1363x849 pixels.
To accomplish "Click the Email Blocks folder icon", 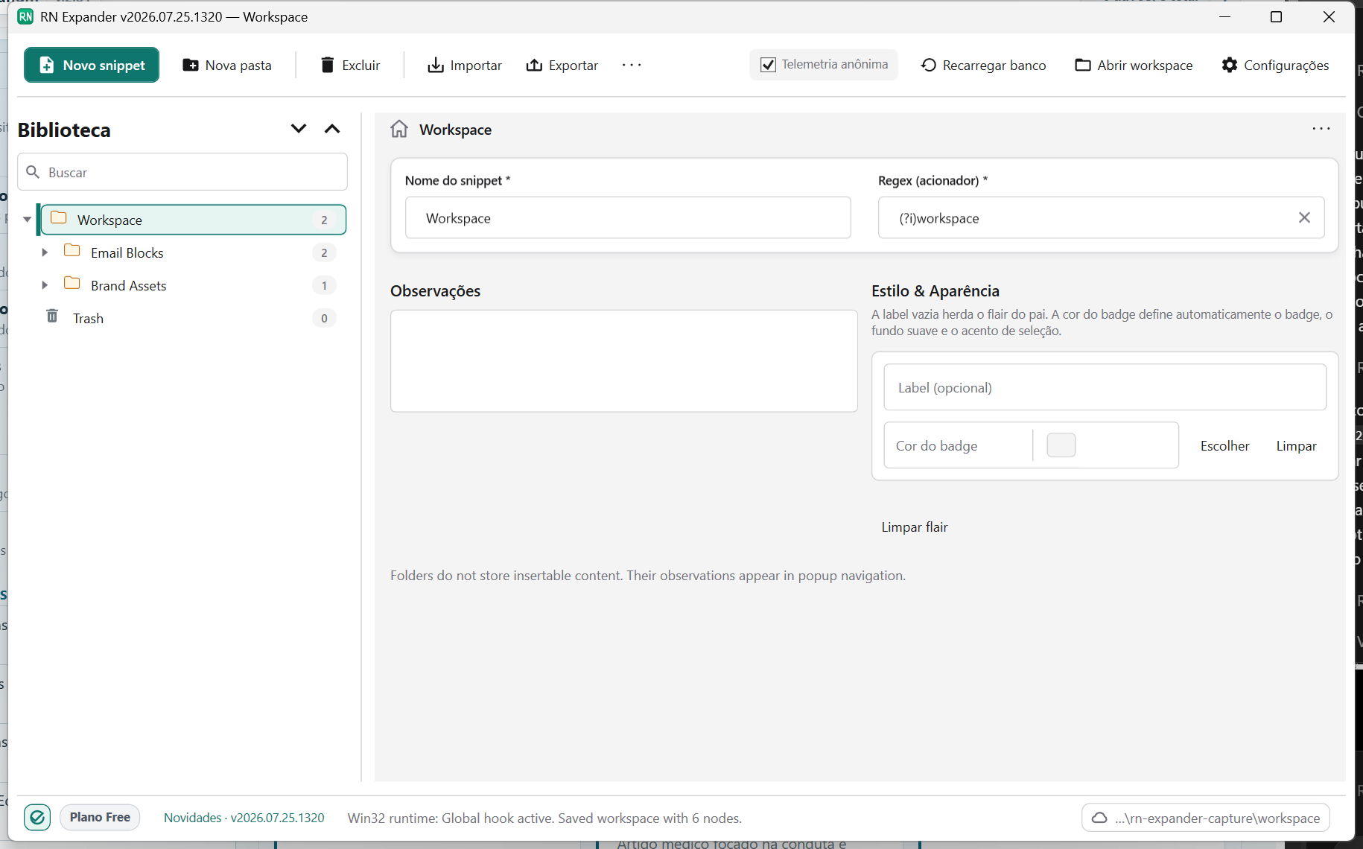I will (72, 250).
